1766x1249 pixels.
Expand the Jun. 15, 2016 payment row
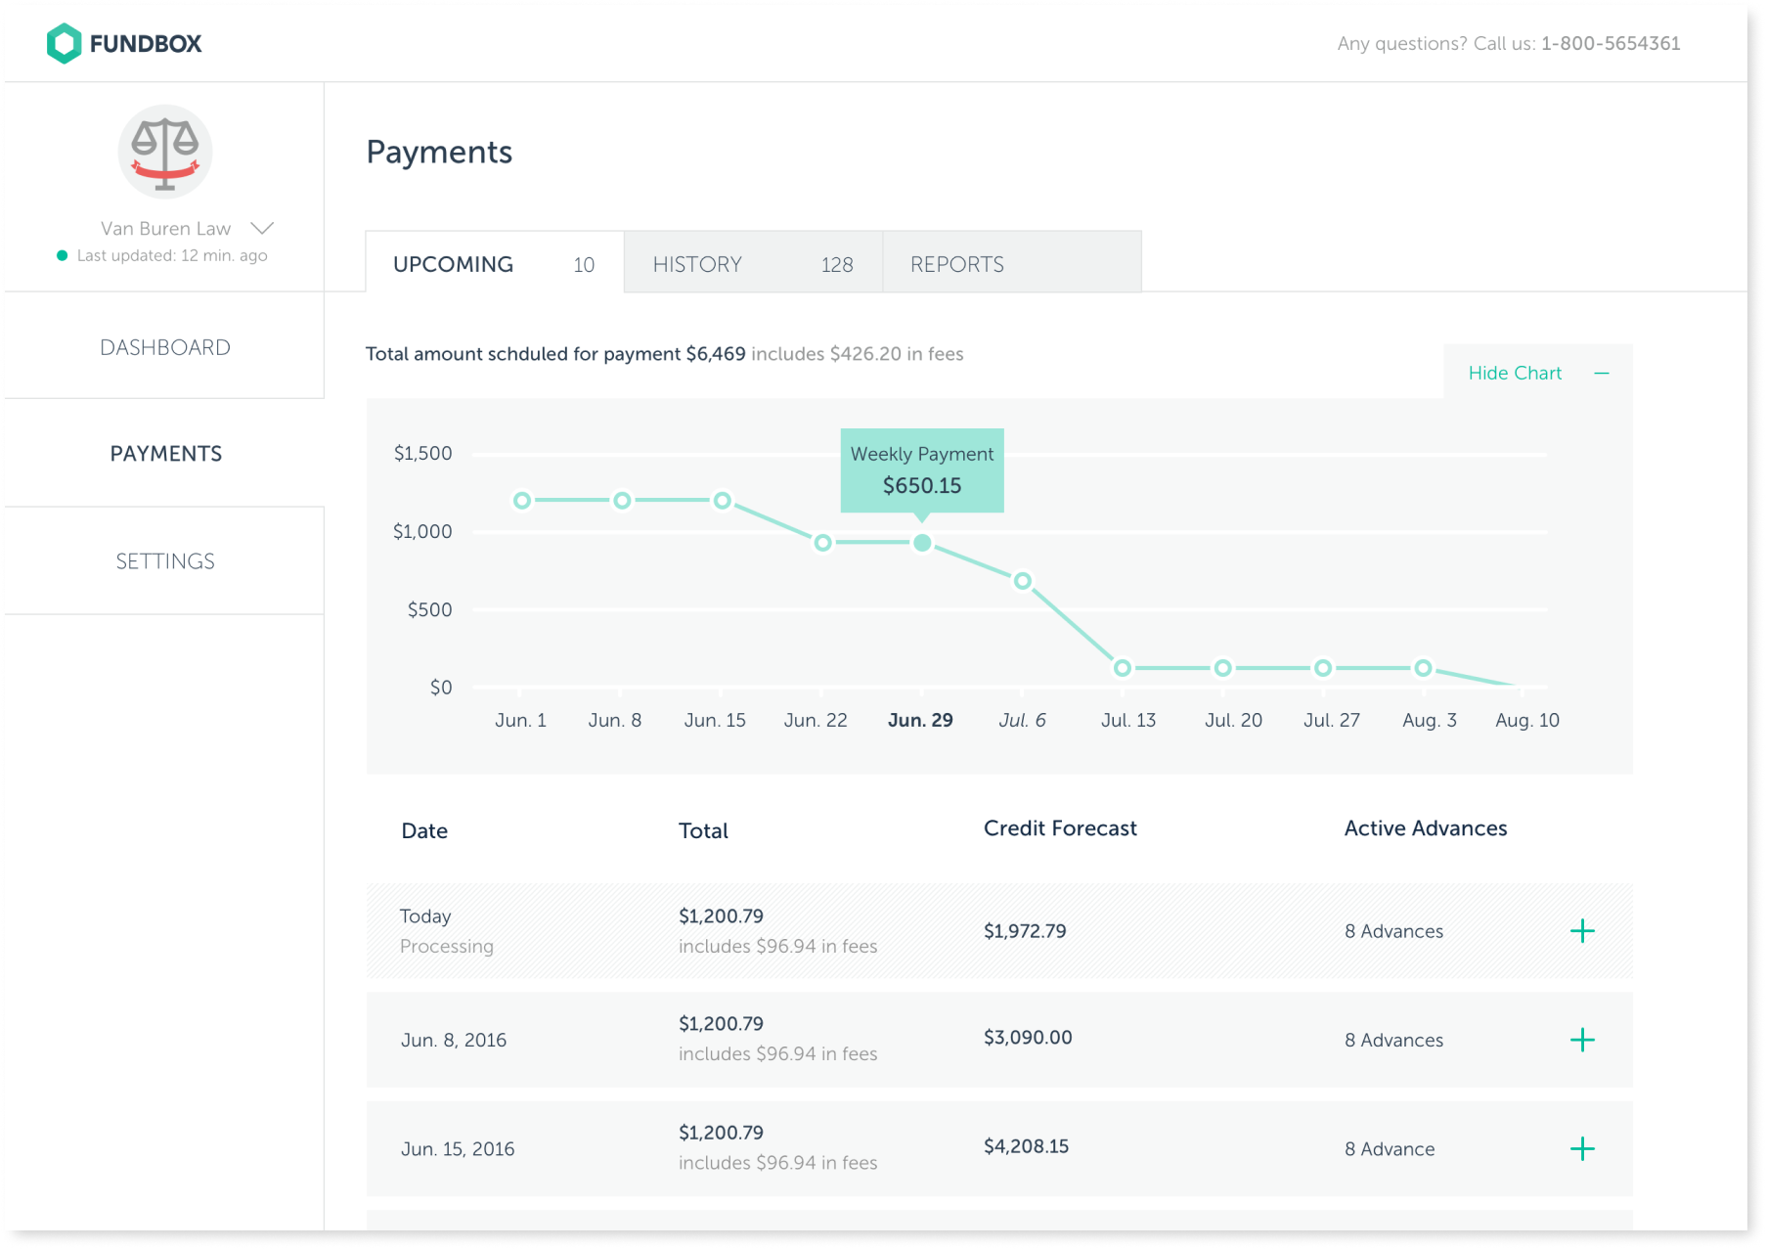[1581, 1148]
